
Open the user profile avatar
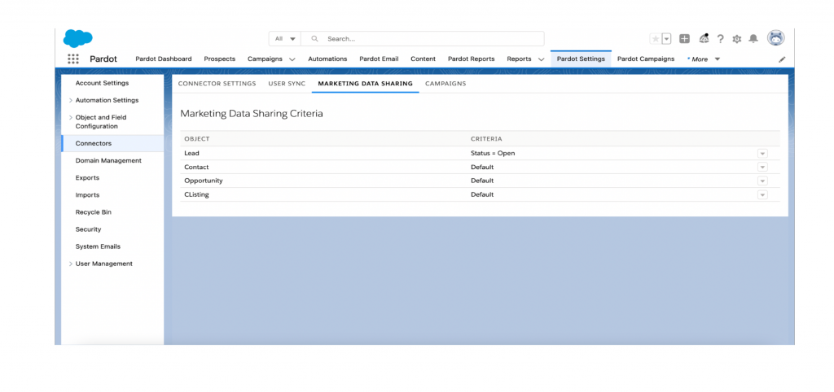[x=775, y=38]
